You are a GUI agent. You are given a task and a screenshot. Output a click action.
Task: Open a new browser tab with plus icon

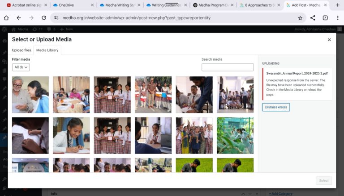pyautogui.click(x=338, y=5)
